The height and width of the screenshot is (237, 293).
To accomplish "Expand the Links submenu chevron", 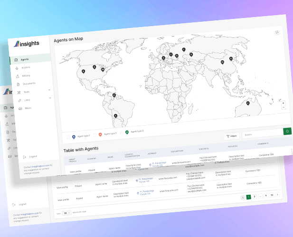I will [x=50, y=98].
